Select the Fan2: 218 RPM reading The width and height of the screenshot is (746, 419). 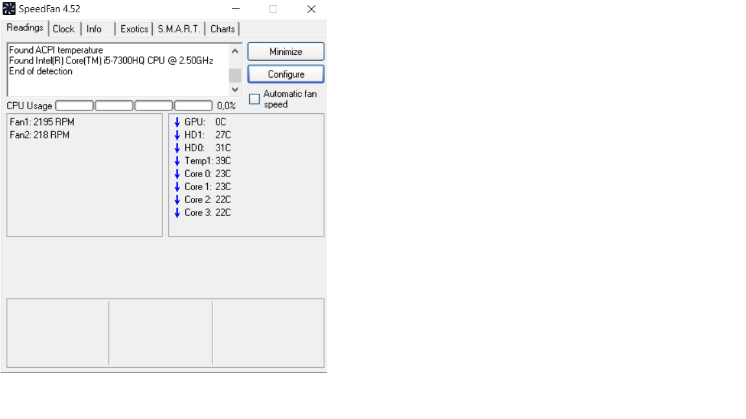(40, 135)
